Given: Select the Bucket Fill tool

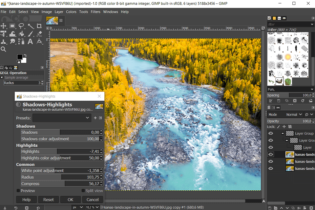Looking at the screenshot, I should coord(22,33).
